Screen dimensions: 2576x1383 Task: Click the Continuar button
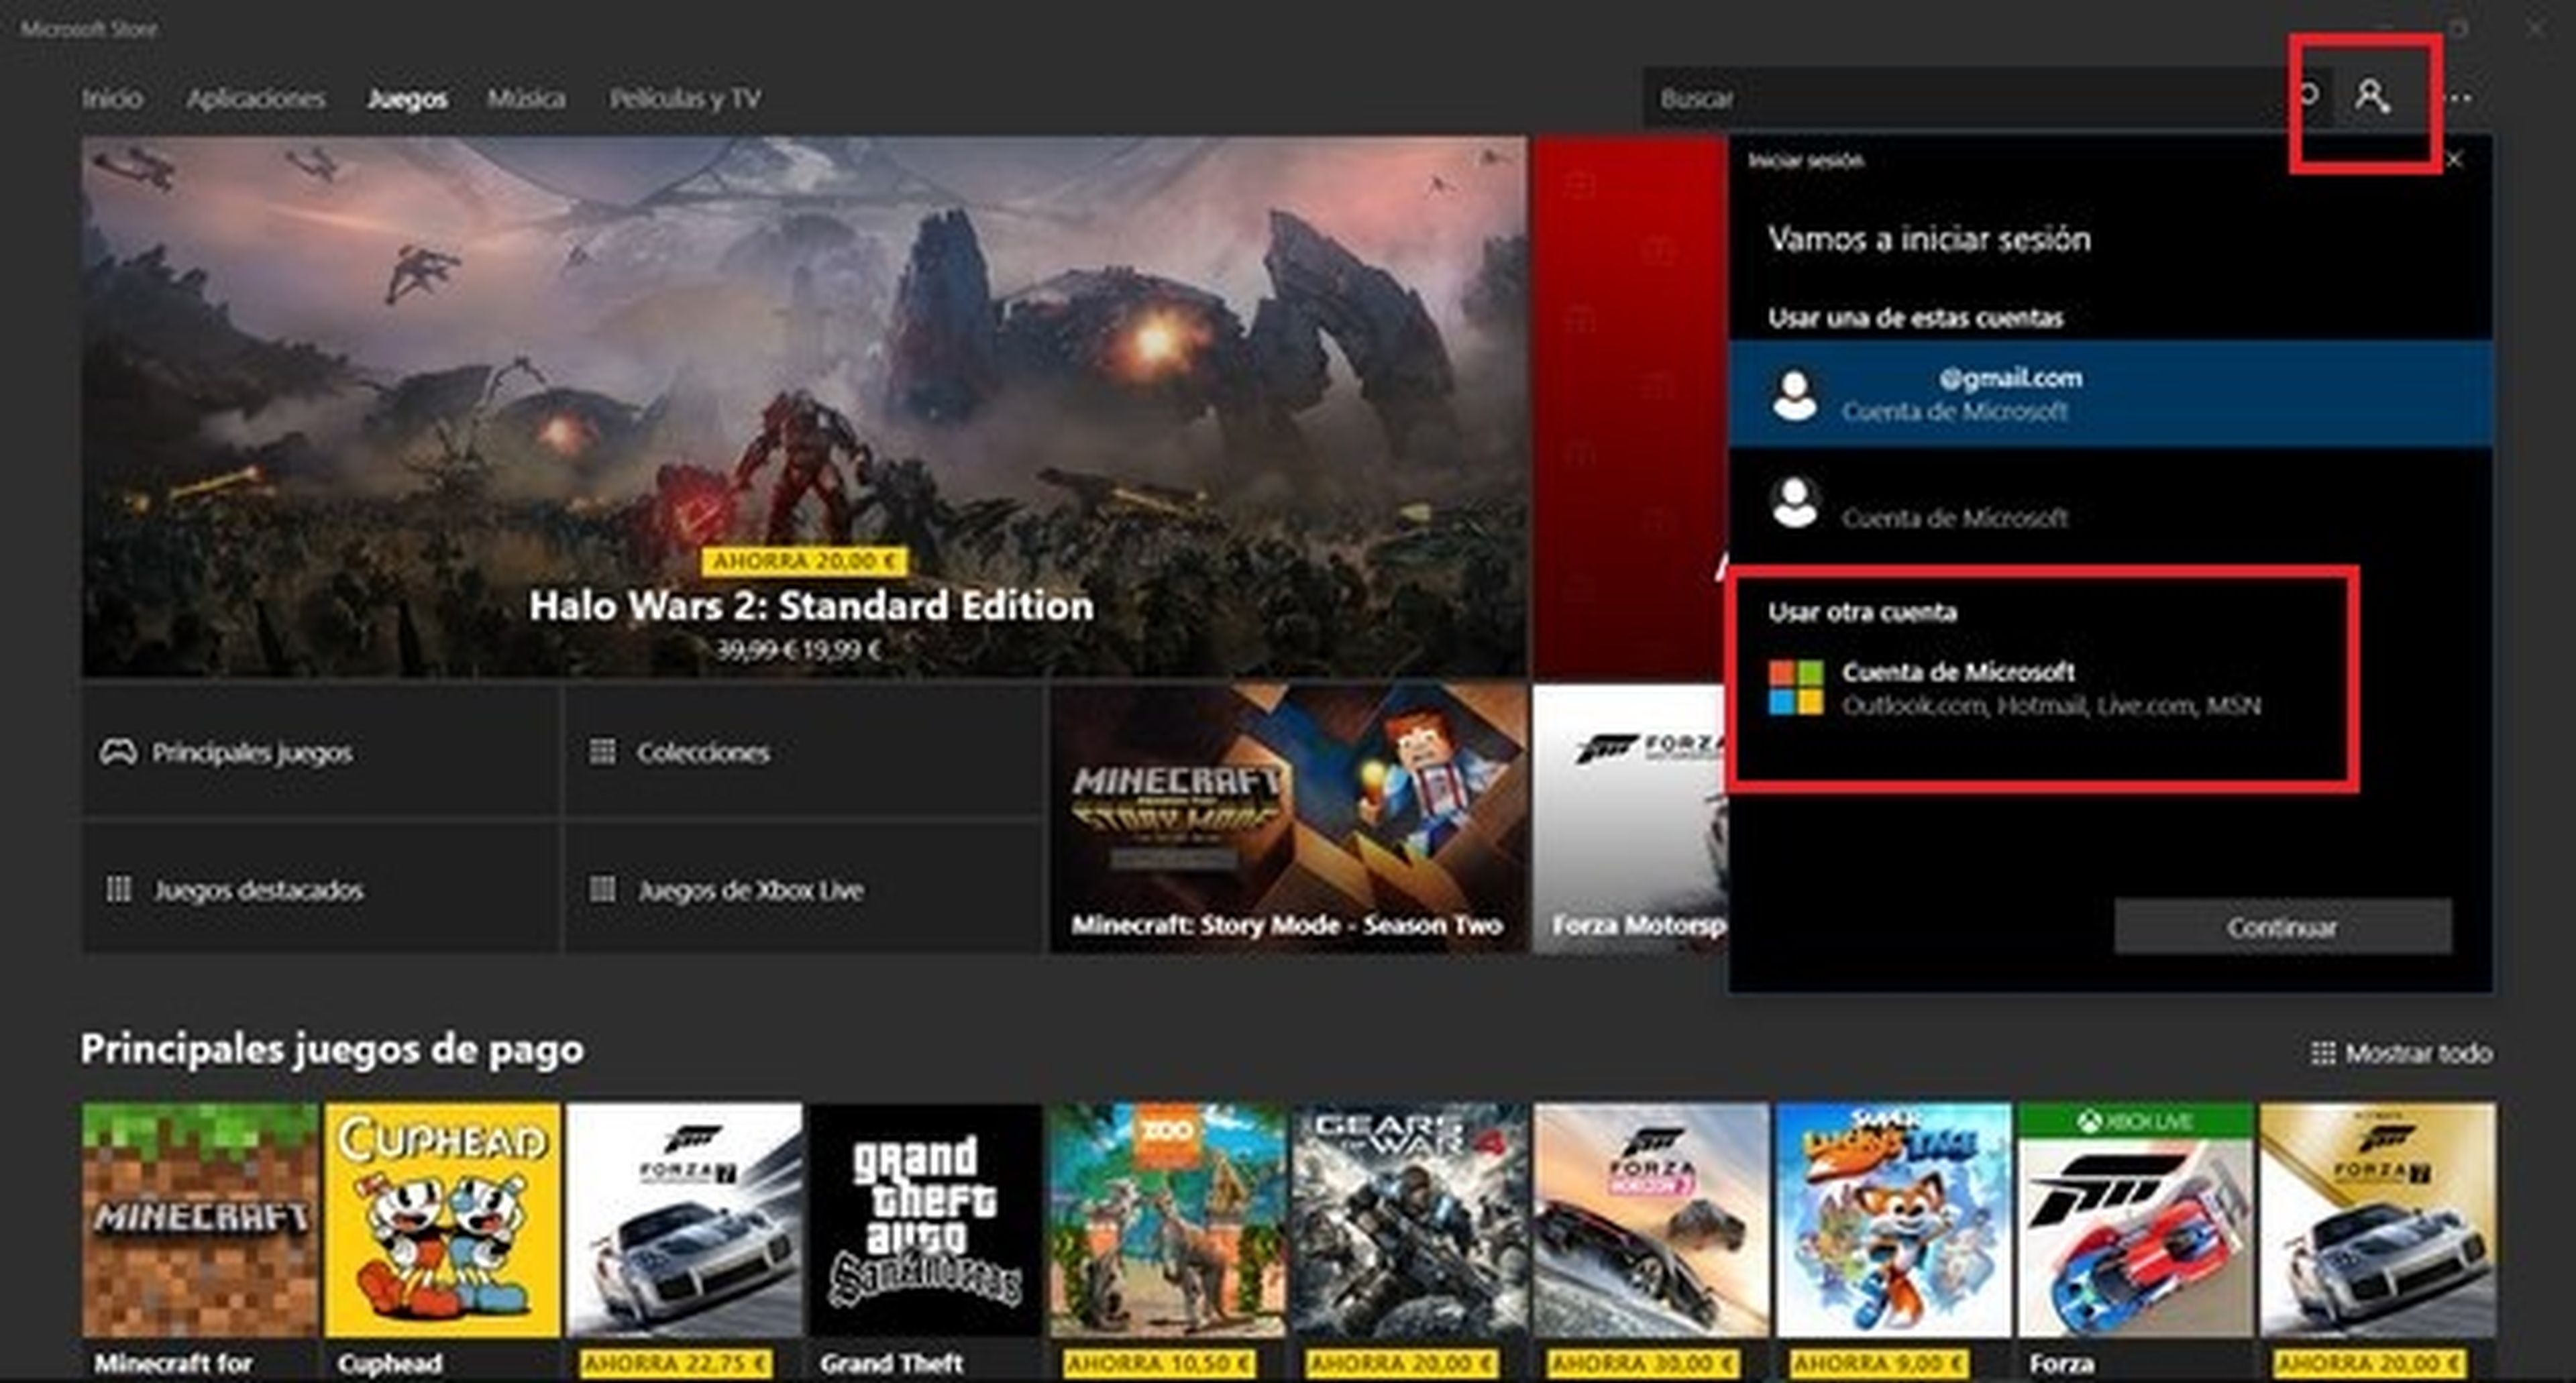coord(2282,927)
